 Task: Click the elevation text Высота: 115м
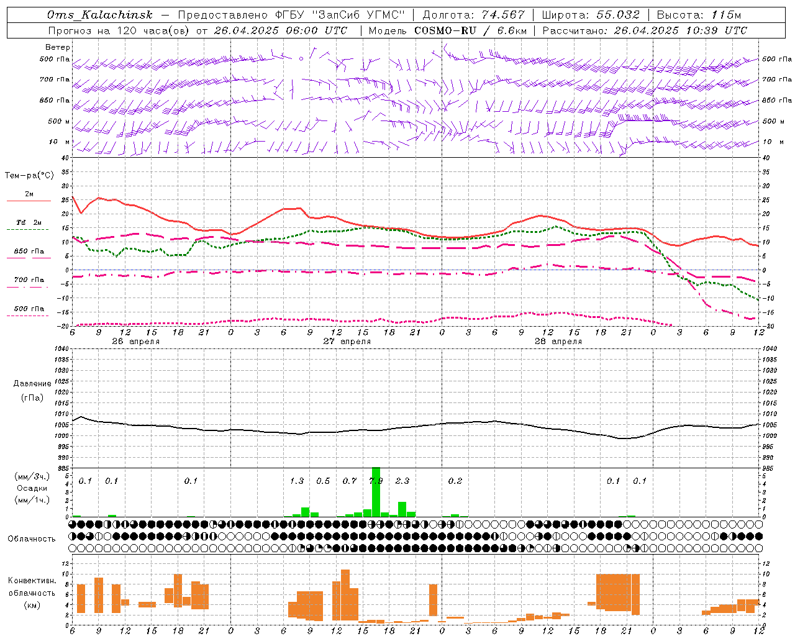pos(699,16)
